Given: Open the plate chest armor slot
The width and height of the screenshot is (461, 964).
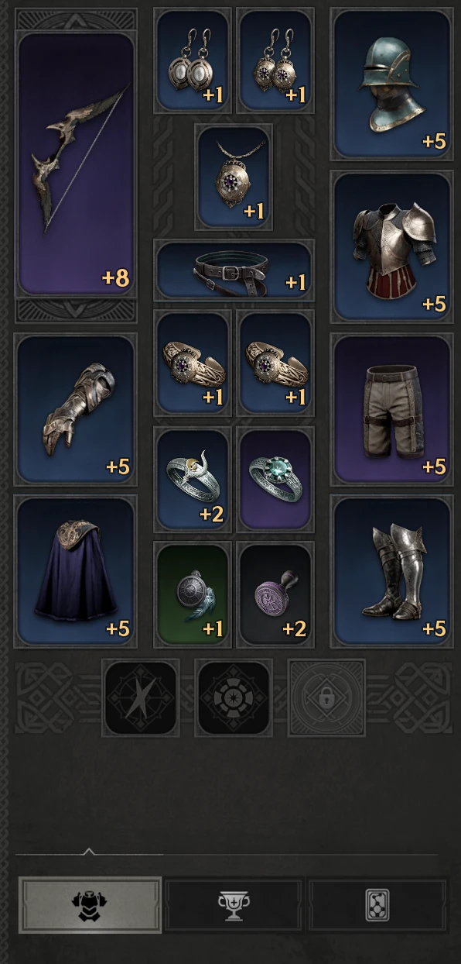Looking at the screenshot, I should tap(391, 246).
